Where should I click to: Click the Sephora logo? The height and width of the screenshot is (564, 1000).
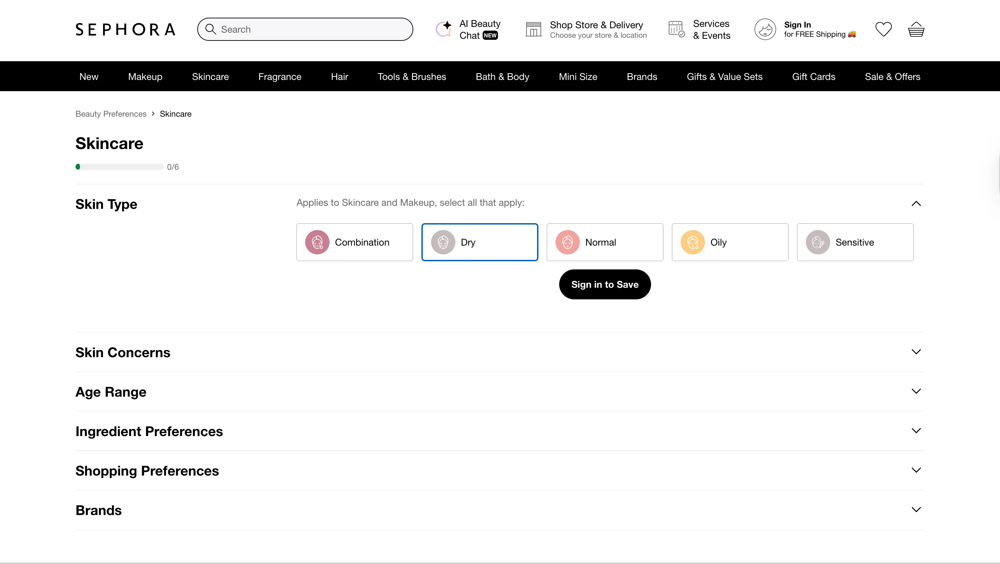click(x=125, y=29)
